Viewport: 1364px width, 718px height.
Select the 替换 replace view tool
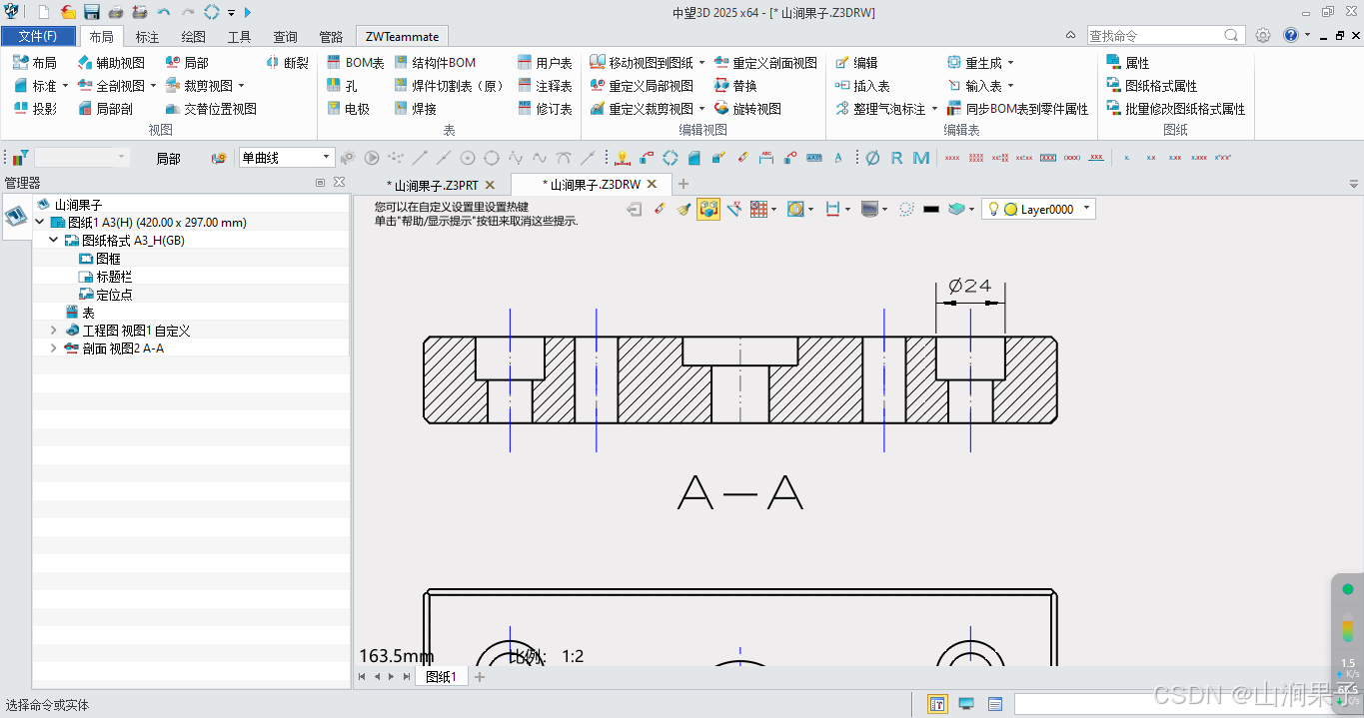pyautogui.click(x=735, y=86)
